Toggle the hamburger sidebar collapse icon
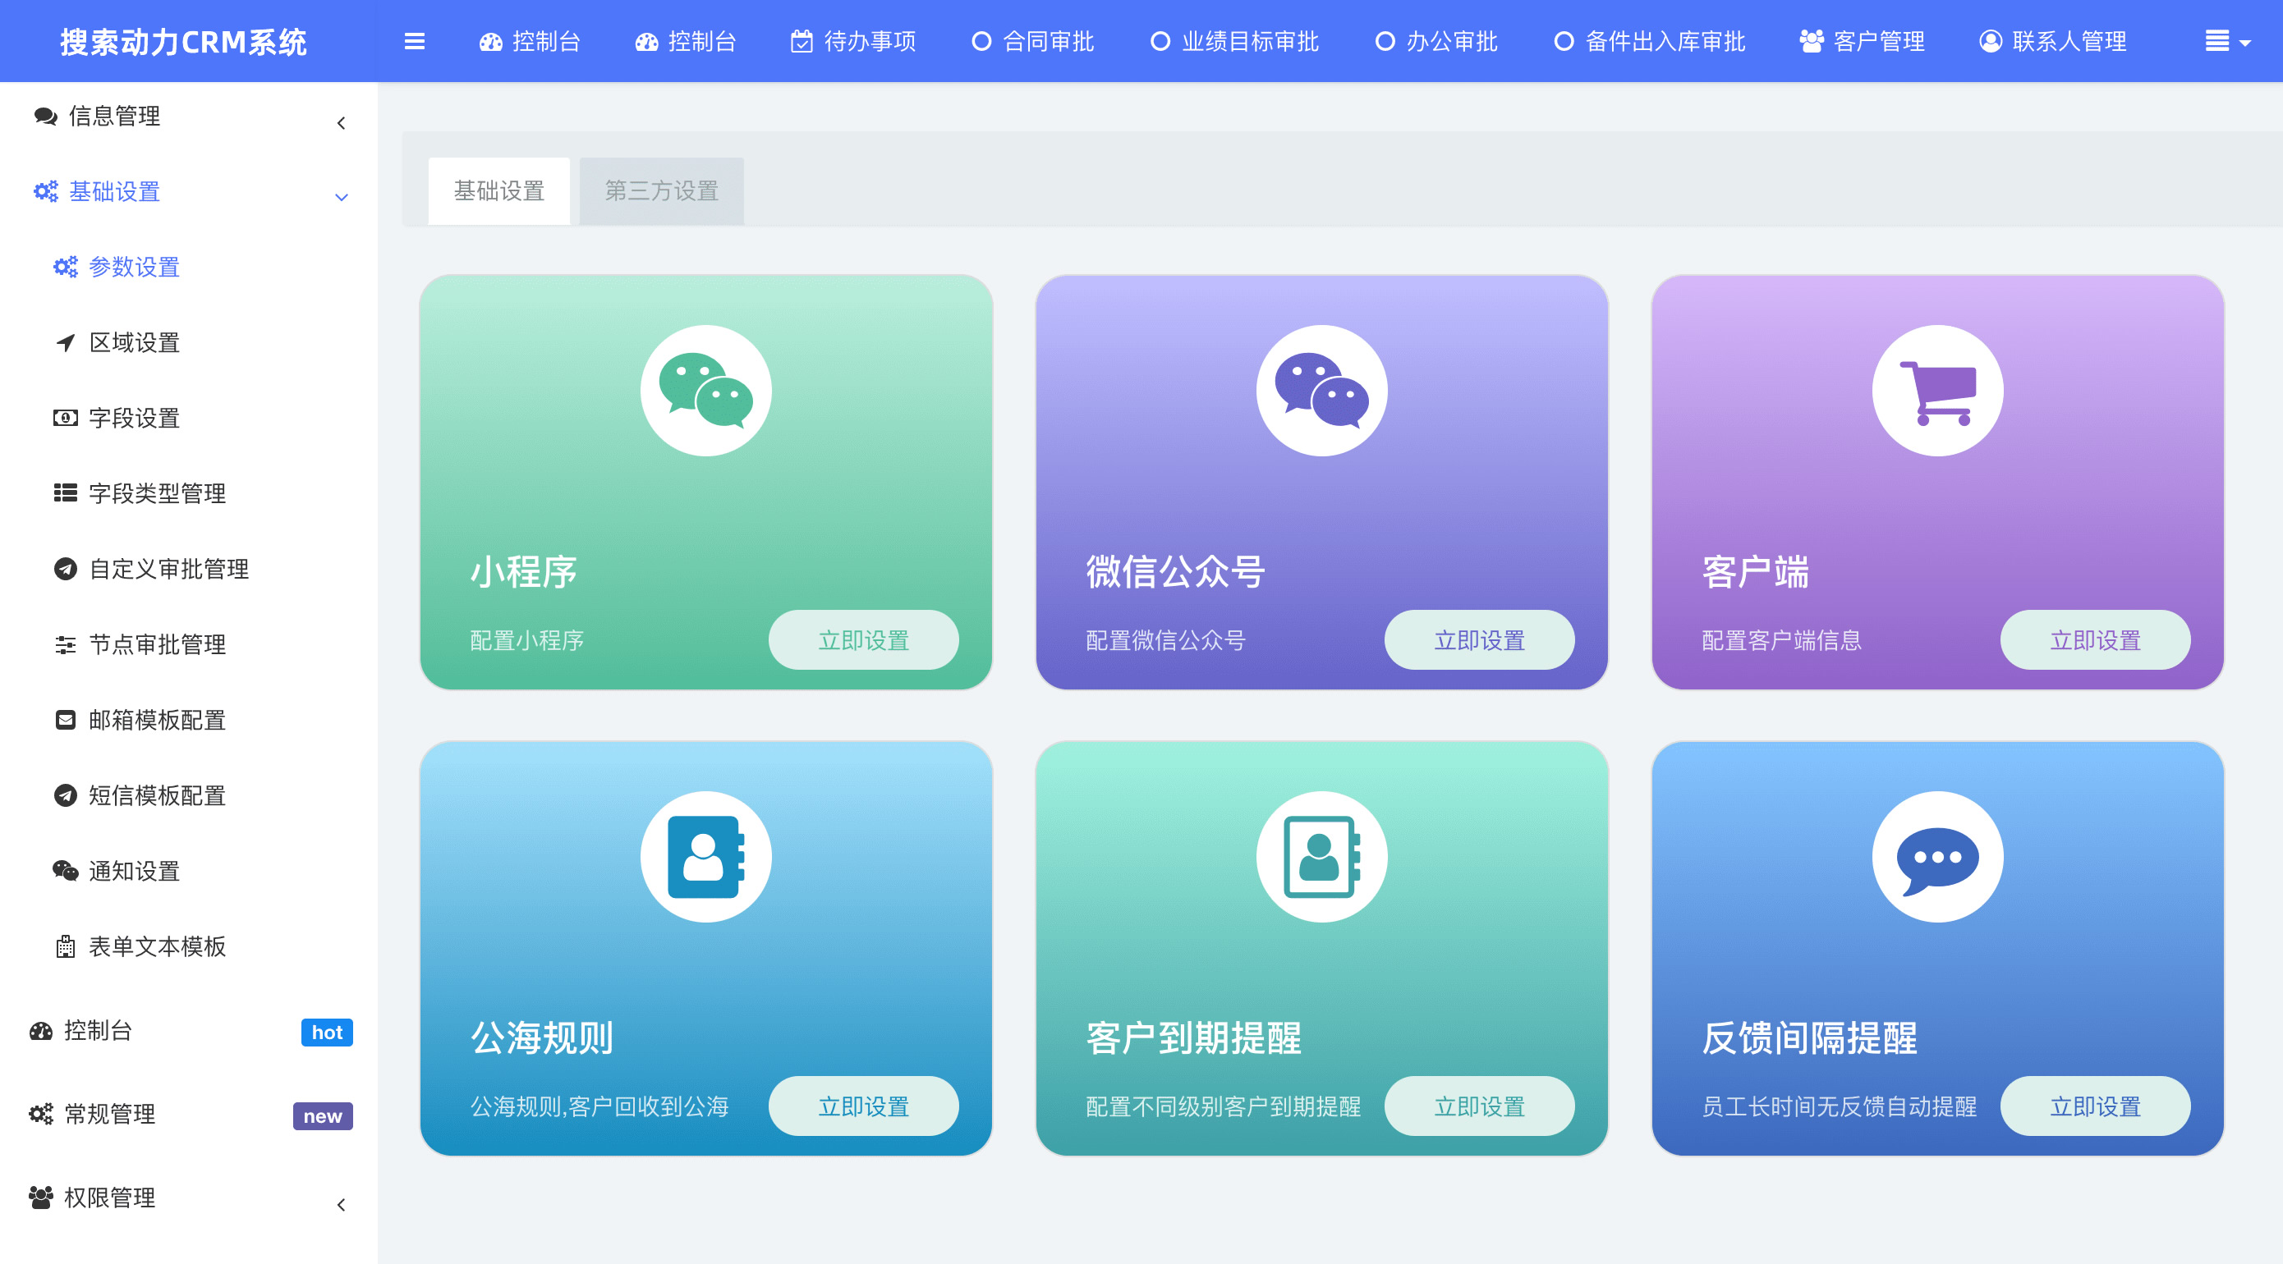Screen dimensions: 2283x1264 414,42
